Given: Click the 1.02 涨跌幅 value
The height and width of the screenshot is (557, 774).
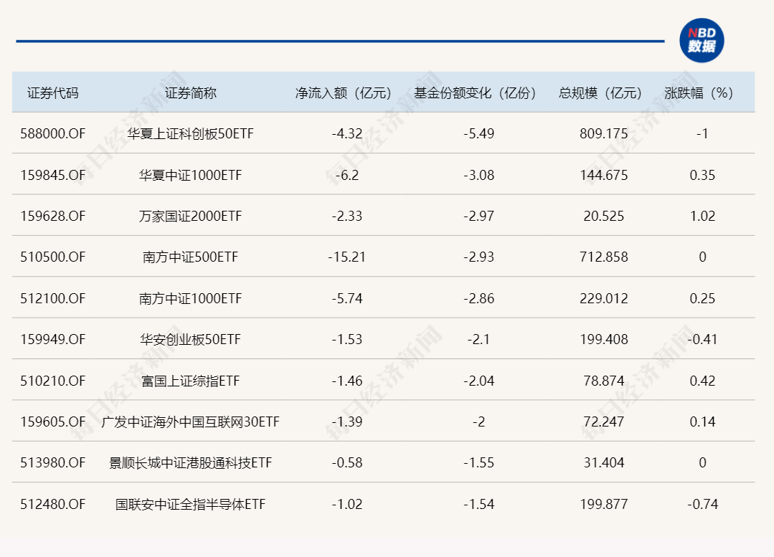Looking at the screenshot, I should (x=702, y=216).
